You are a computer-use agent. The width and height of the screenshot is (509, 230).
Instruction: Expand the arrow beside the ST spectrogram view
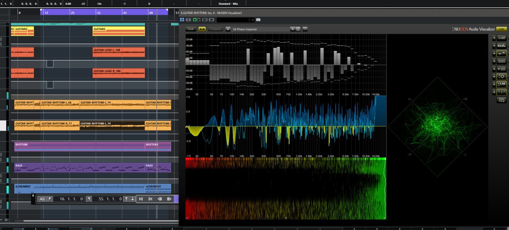(x=494, y=69)
